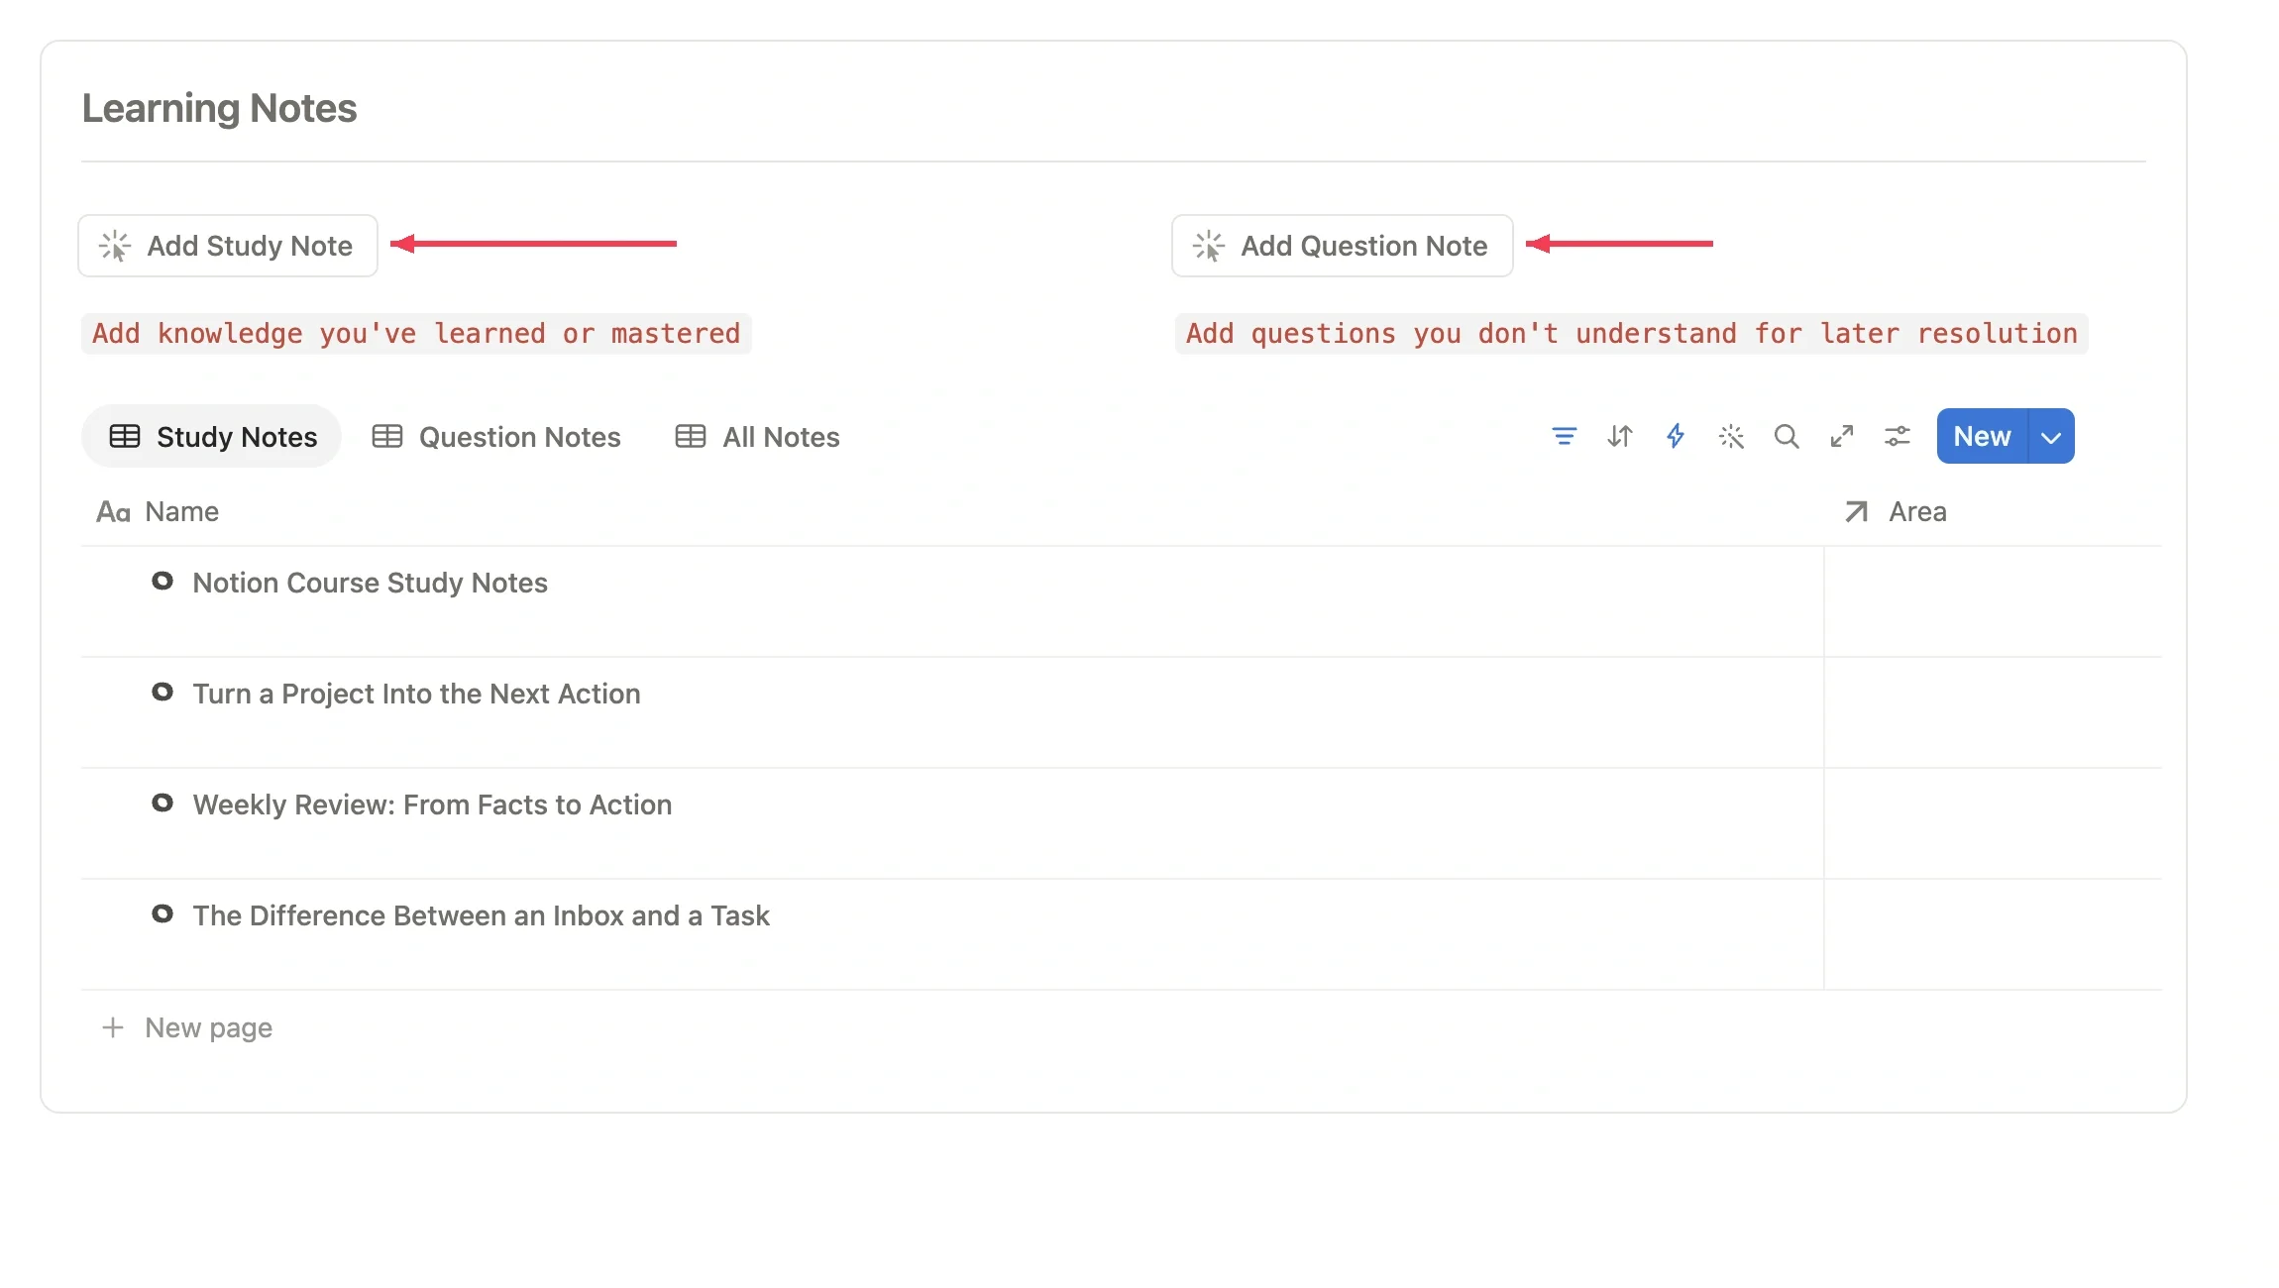Open the filter icon in database toolbar
The width and height of the screenshot is (2279, 1288).
(x=1564, y=436)
